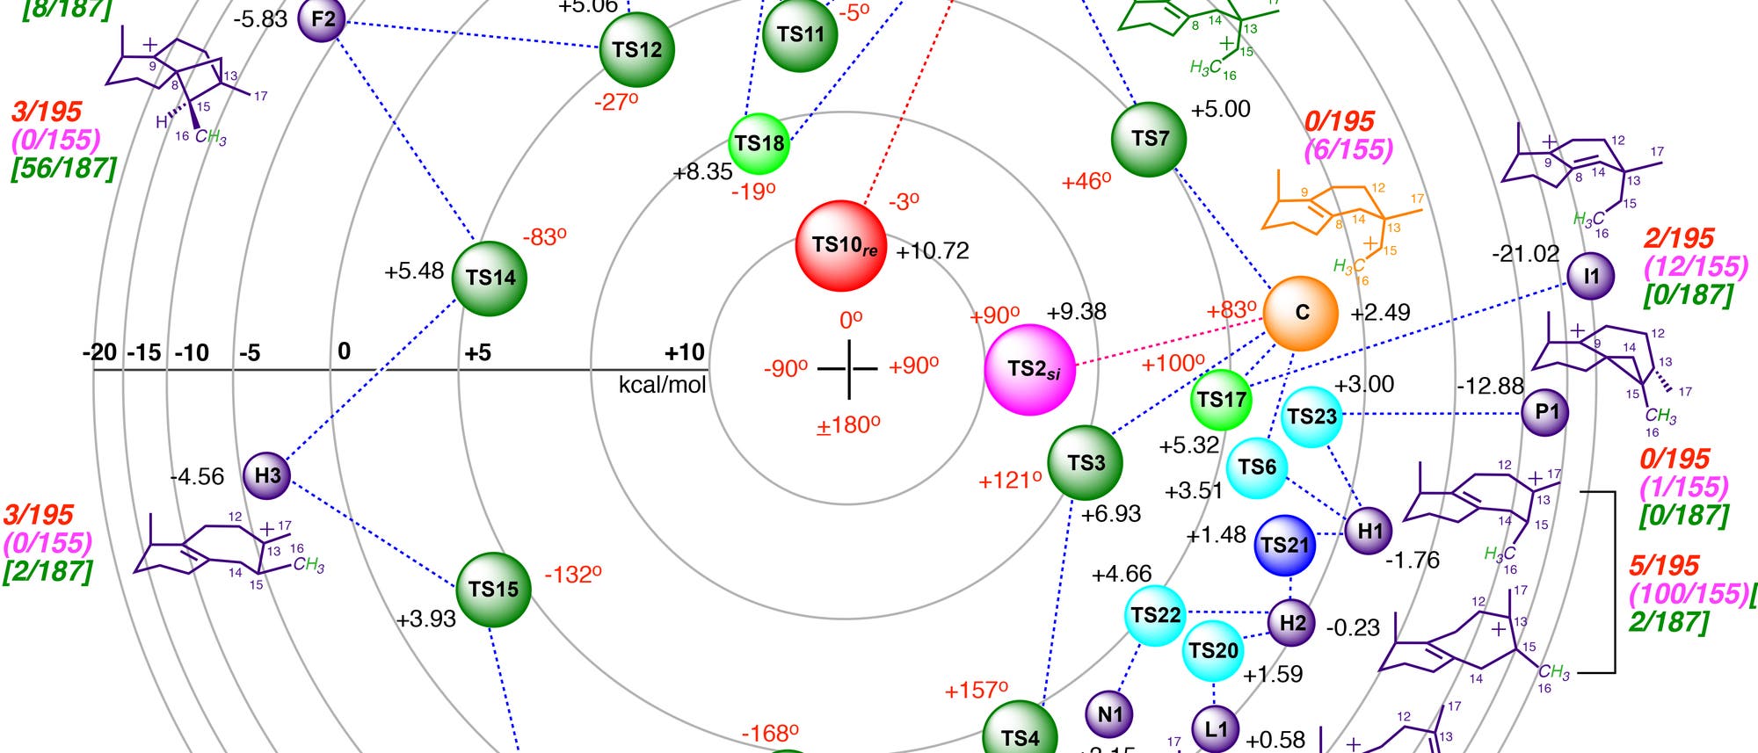The height and width of the screenshot is (753, 1758).
Task: Click the magenta (6/155) ratio text
Action: click(x=1349, y=149)
